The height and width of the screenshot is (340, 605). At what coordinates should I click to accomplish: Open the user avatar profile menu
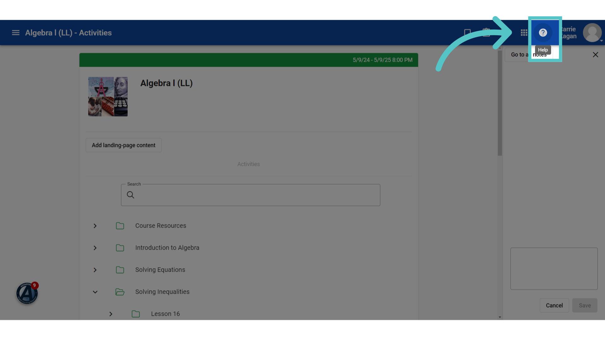(592, 33)
